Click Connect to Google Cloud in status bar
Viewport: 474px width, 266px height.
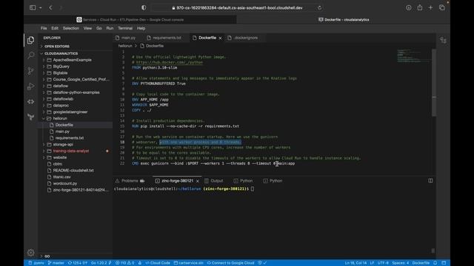pyautogui.click(x=230, y=263)
